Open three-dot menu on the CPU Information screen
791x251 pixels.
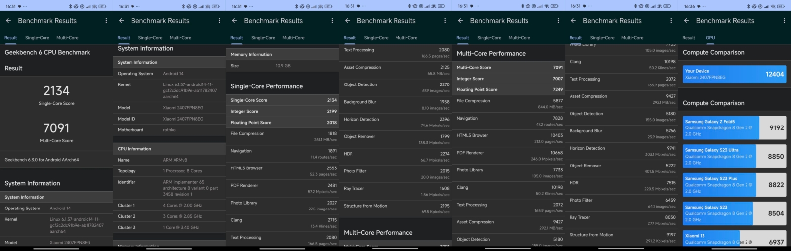[220, 21]
